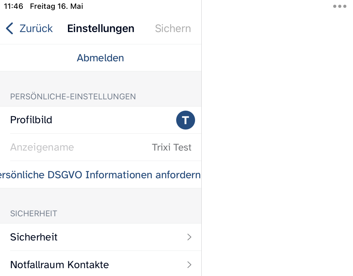Tap the Freitag 16. Mai date
Viewport: 353px width, 276px height.
tap(56, 6)
